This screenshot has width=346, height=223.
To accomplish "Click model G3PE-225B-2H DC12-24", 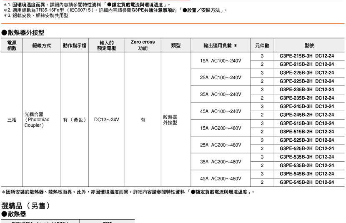I will (307, 81).
